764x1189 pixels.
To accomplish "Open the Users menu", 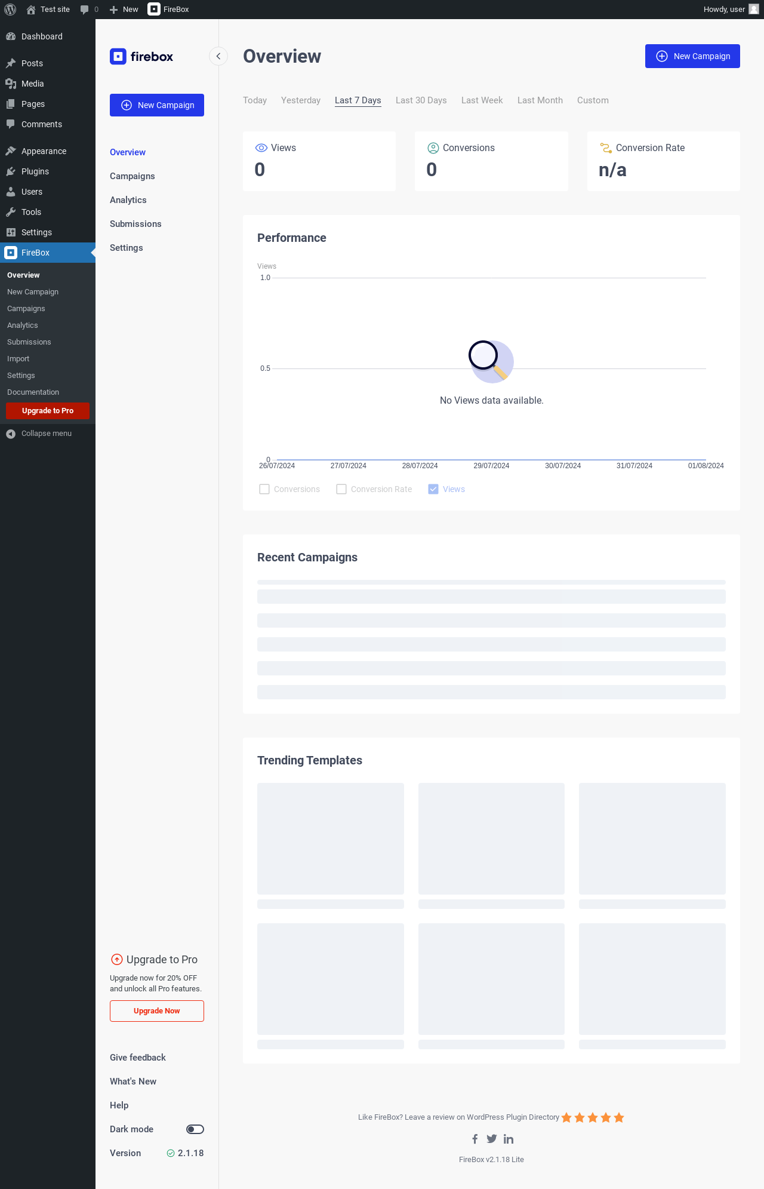I will point(48,192).
